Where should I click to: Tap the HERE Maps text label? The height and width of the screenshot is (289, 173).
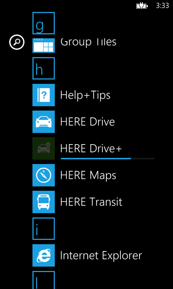(88, 176)
